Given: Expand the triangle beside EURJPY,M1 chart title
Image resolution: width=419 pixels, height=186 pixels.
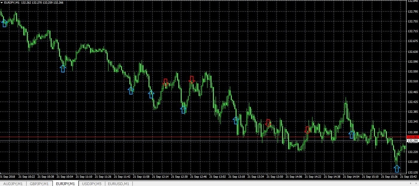Looking at the screenshot, I should (x=2, y=2).
